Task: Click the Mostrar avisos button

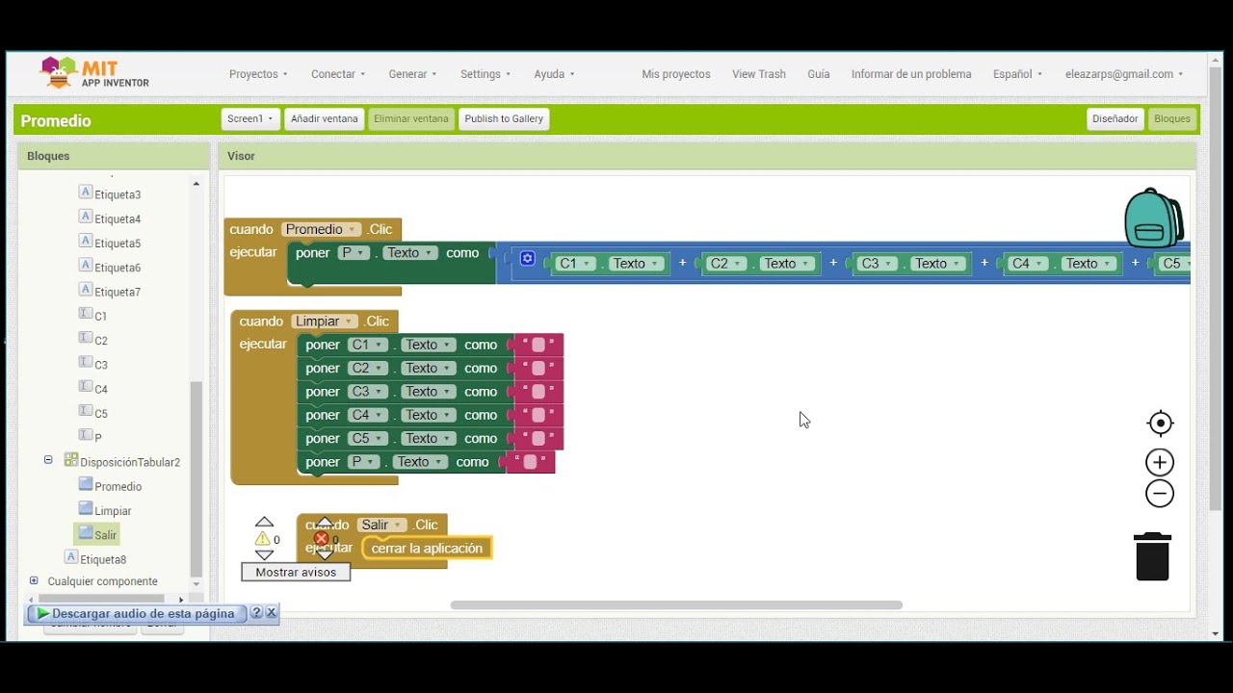Action: 296,572
